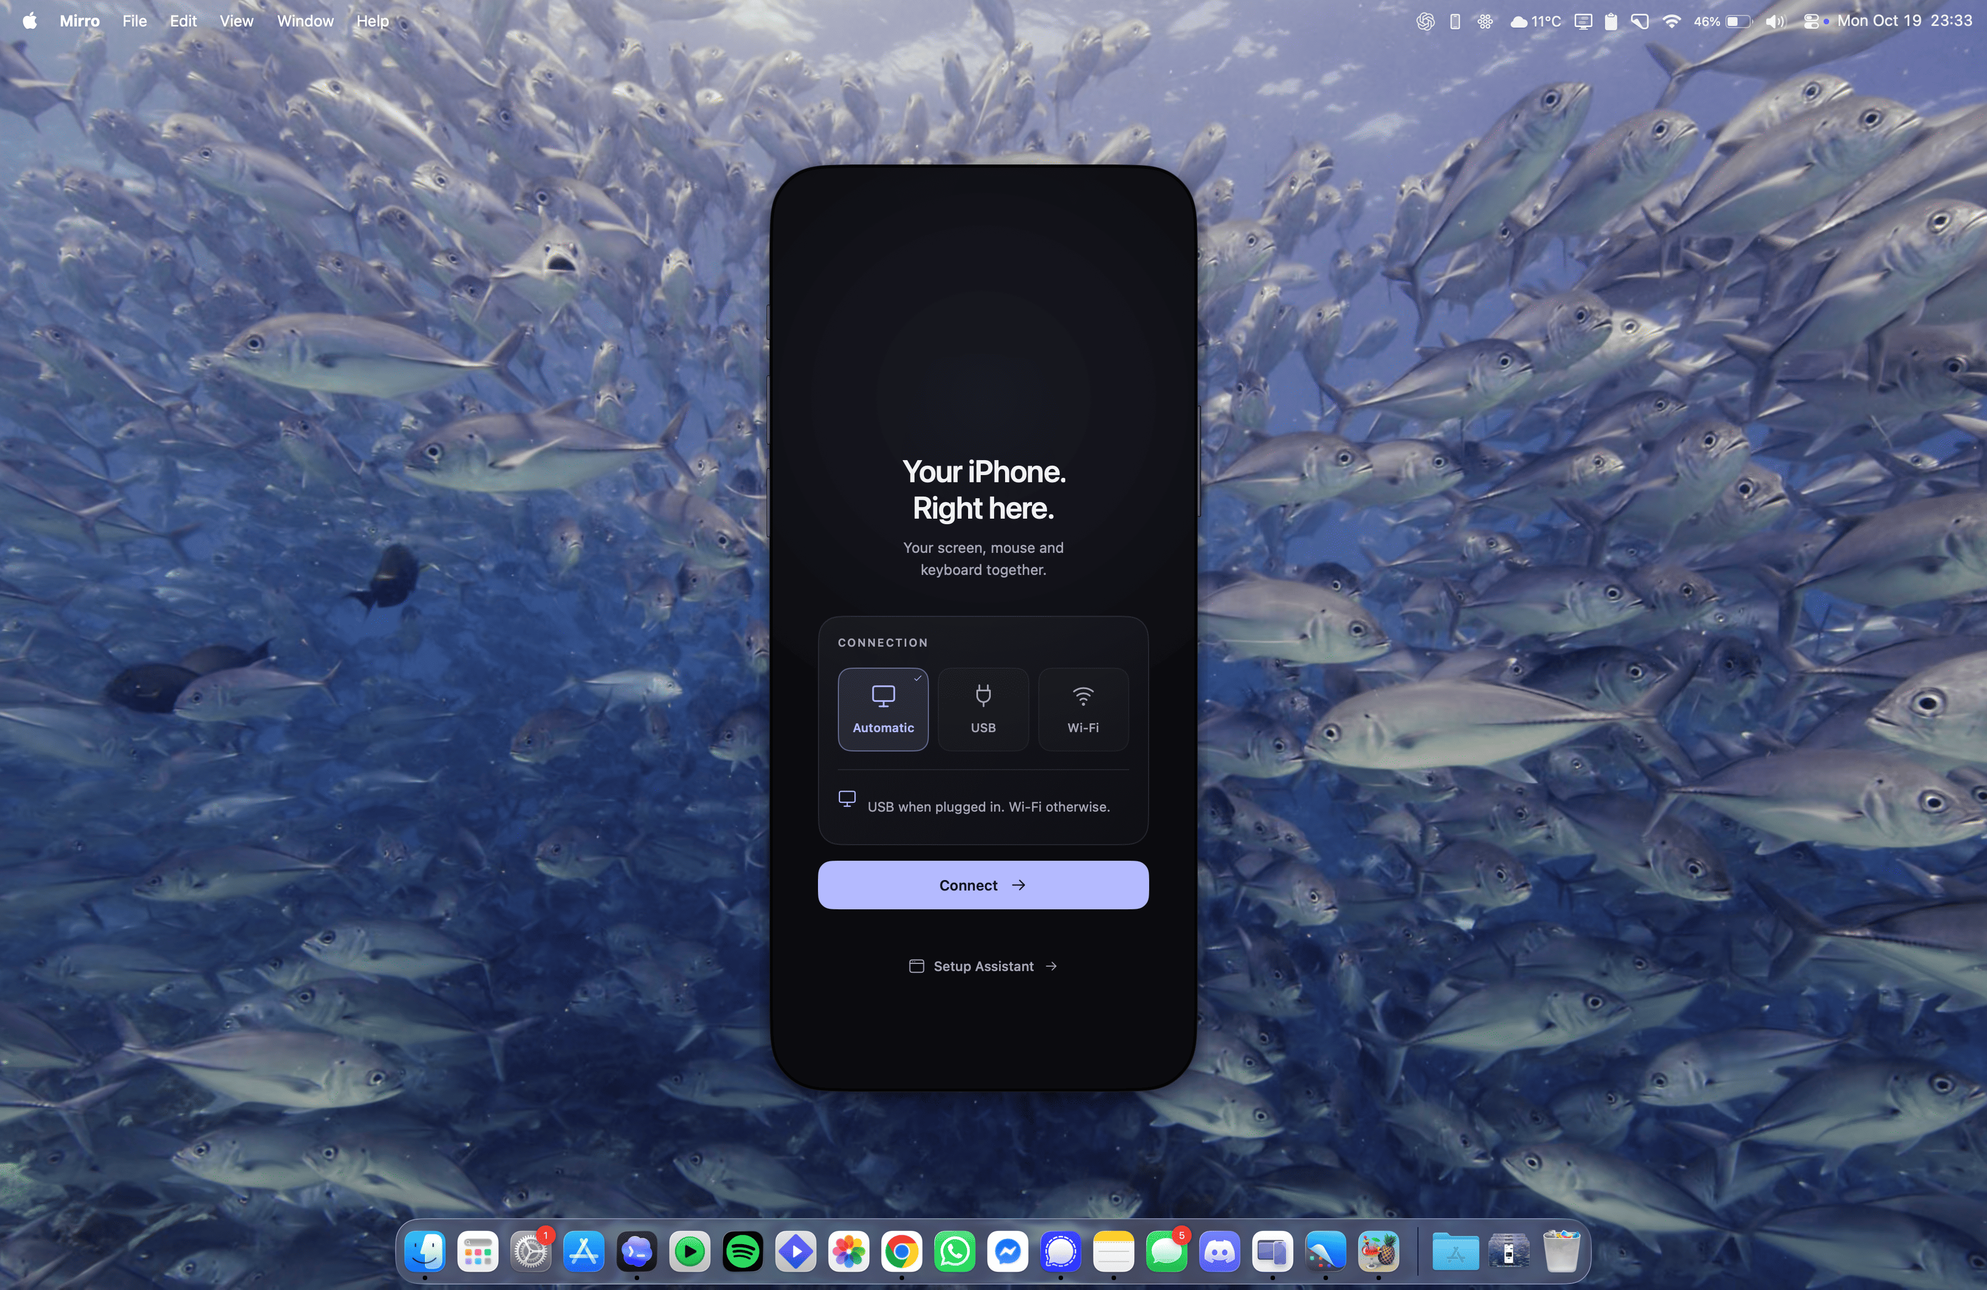Image resolution: width=1987 pixels, height=1290 pixels.
Task: Open the Help menu
Action: tap(373, 21)
